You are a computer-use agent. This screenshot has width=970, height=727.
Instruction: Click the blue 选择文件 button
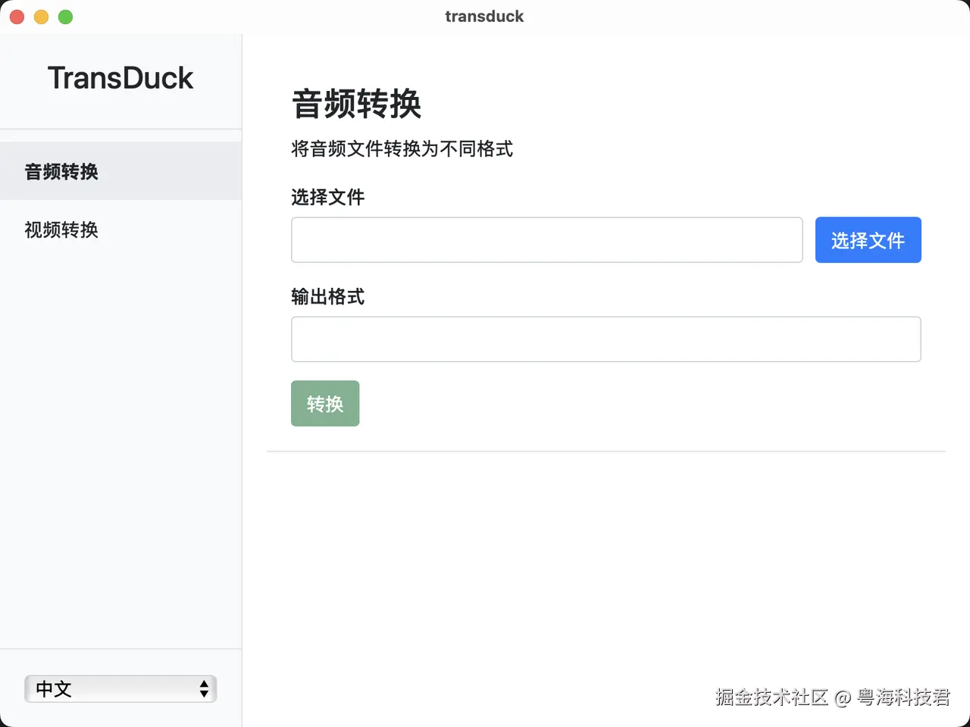868,240
